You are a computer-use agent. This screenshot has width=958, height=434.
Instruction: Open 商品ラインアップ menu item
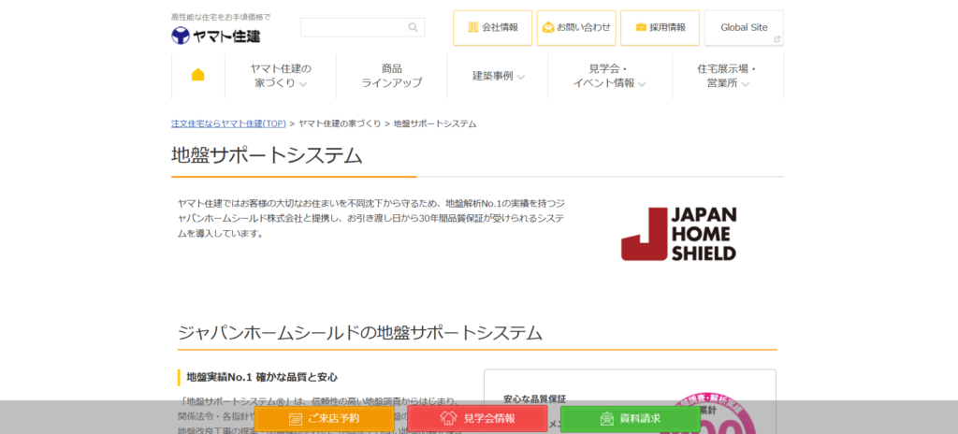pos(392,76)
